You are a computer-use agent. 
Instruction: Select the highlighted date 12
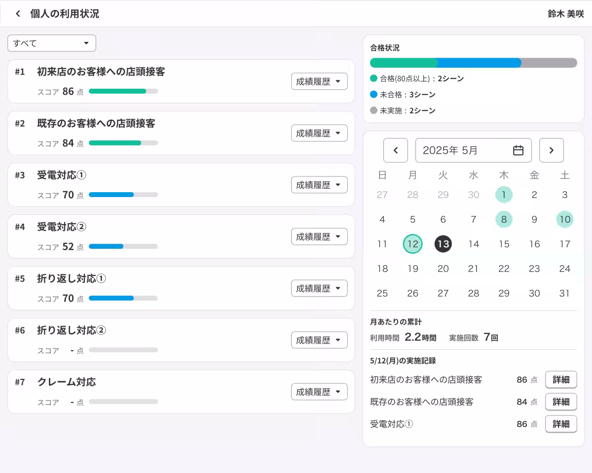[412, 244]
